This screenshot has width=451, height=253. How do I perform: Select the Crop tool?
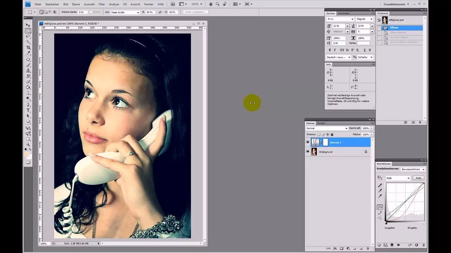point(29,47)
